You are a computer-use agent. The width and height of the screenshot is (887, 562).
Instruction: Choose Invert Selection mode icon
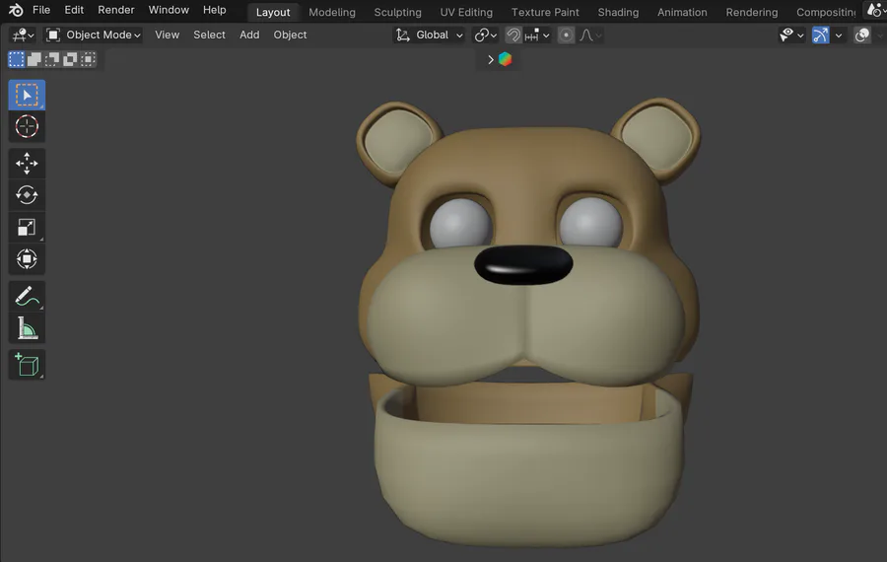[x=70, y=59]
